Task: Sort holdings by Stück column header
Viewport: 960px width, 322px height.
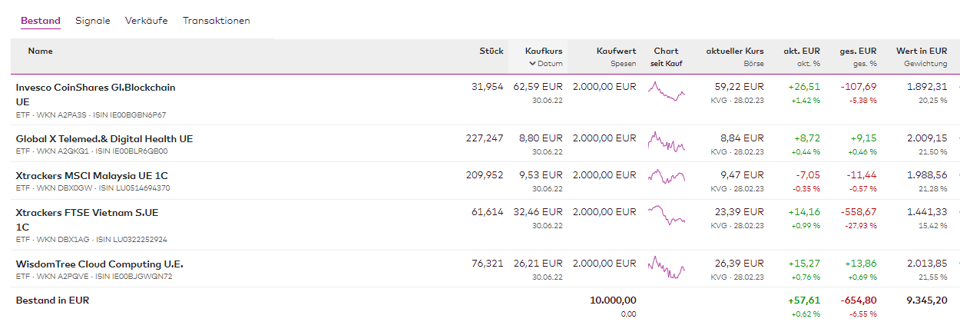Action: tap(492, 51)
